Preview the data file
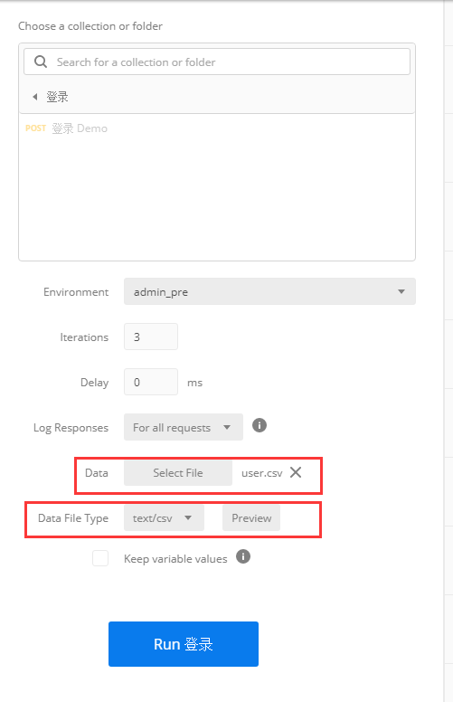This screenshot has width=453, height=702. tap(251, 518)
